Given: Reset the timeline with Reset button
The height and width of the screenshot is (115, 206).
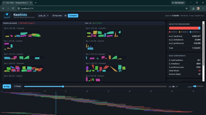Looking at the screenshot, I should click(17, 86).
